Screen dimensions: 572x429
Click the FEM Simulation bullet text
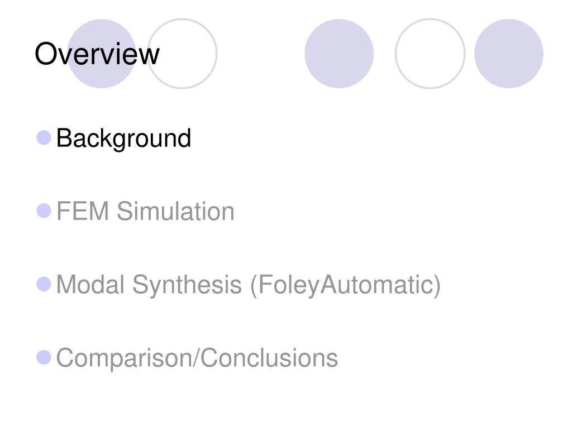click(145, 211)
